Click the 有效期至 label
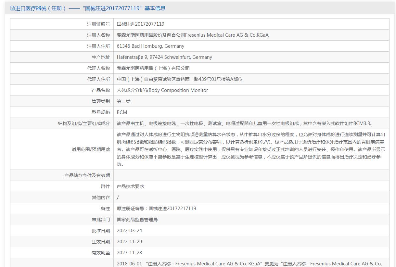Image resolution: width=396 pixels, height=267 pixels. point(101,253)
